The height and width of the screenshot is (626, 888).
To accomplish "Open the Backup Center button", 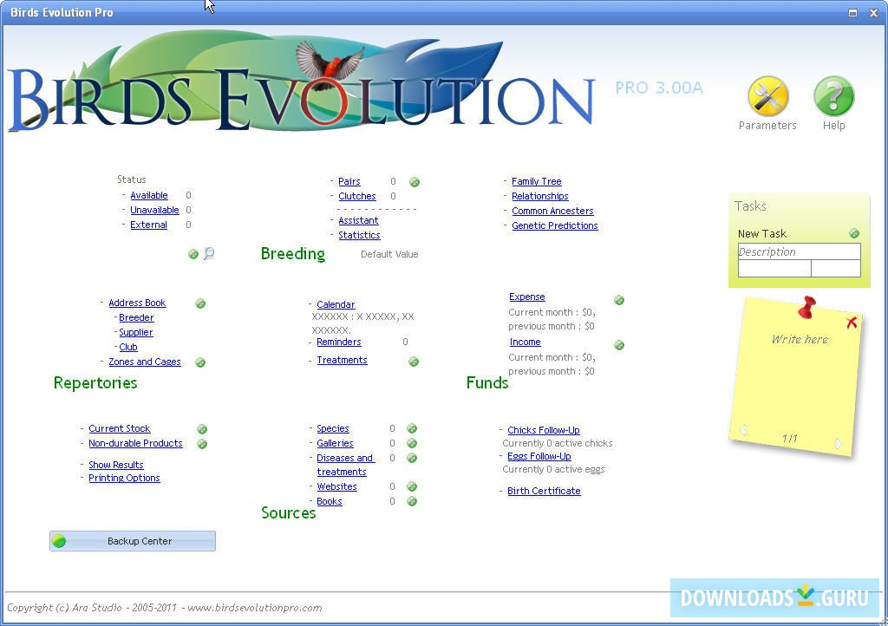I will point(133,541).
